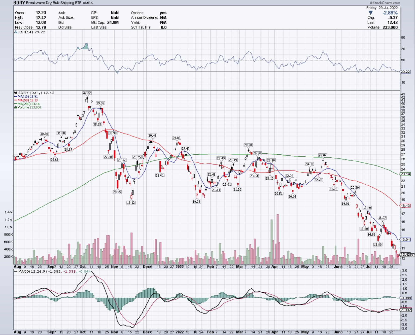Click the BDRY ticker symbol in the title

point(19,3)
